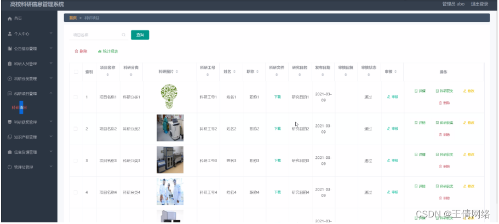This screenshot has width=499, height=224.
Task: Check the checkbox for row 项目名称4
Action: (76, 192)
